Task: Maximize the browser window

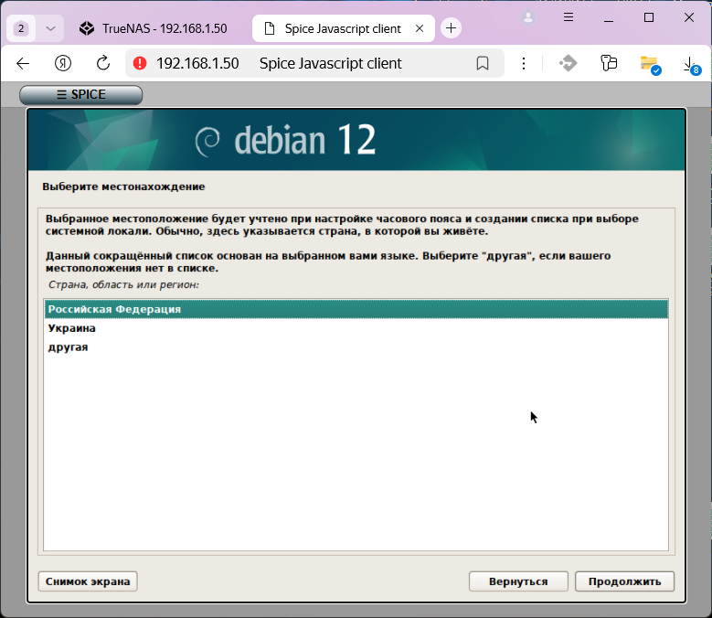Action: [649, 17]
